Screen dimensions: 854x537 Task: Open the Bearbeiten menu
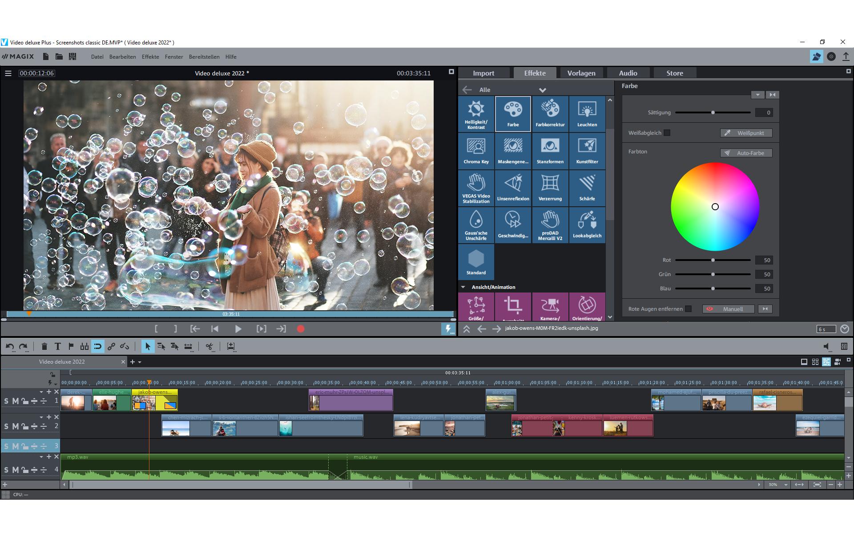(x=122, y=57)
